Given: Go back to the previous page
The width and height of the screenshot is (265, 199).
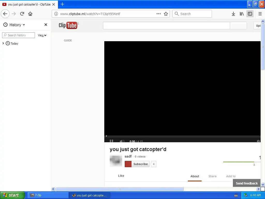Looking at the screenshot, I should pyautogui.click(x=5, y=14).
